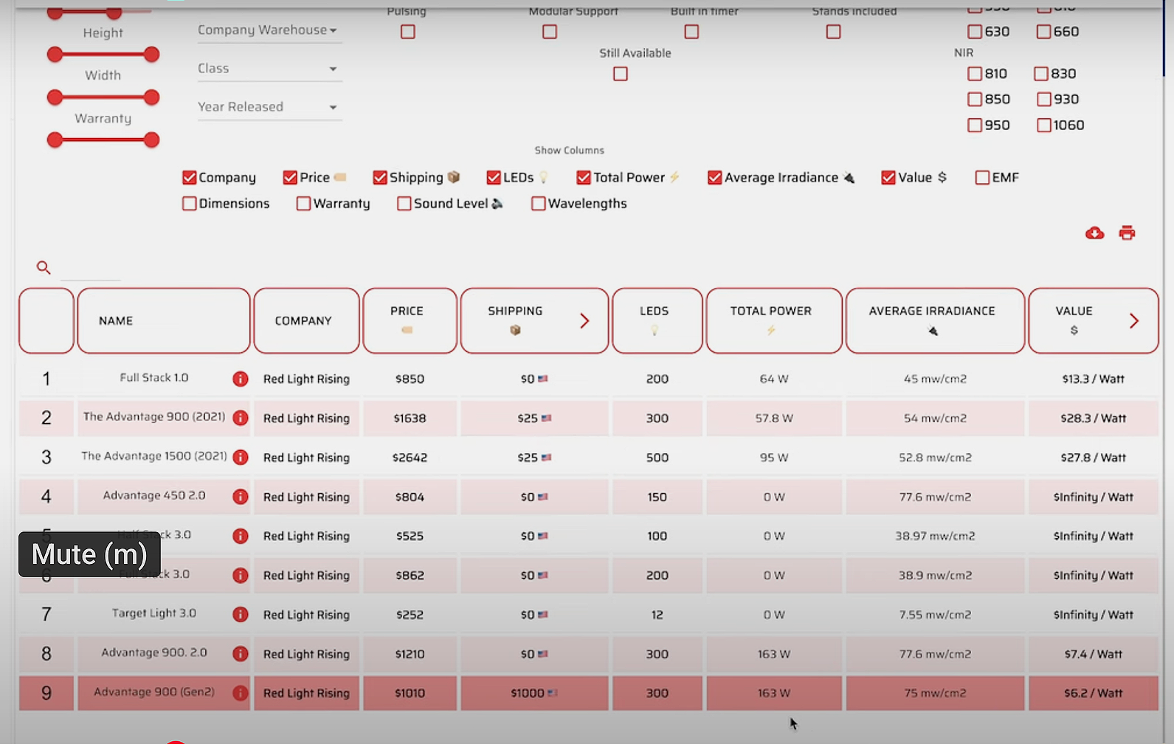
Task: Enable the Dimensions column checkbox
Action: [190, 204]
